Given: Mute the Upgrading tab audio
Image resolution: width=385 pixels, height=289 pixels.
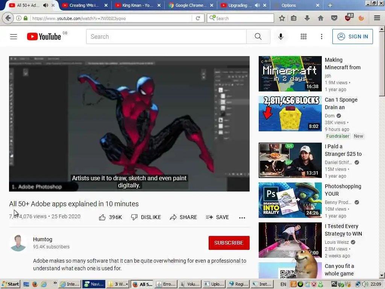Looking at the screenshot, I should point(257,5).
